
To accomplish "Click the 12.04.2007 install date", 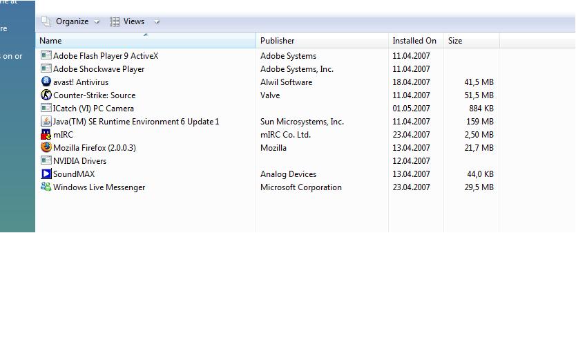I will 411,161.
